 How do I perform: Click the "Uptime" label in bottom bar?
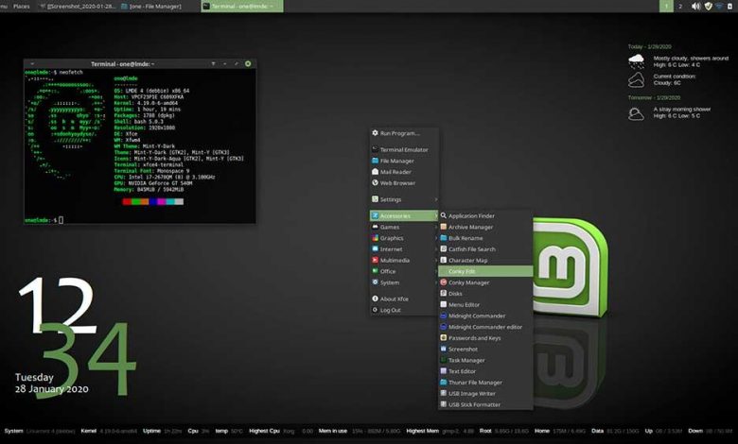(151, 431)
